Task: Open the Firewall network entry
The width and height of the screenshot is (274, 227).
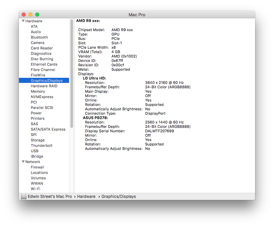Action: pos(38,167)
